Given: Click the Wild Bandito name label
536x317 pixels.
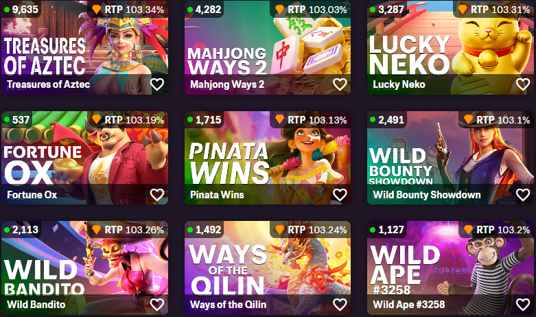Looking at the screenshot, I should tap(36, 305).
